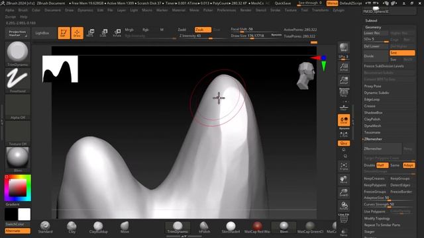The width and height of the screenshot is (424, 238).
Task: Click the Rotate navigation icon
Action: coord(344,206)
